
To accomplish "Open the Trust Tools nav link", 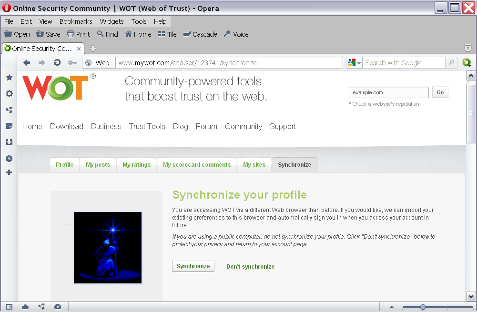I will point(147,127).
